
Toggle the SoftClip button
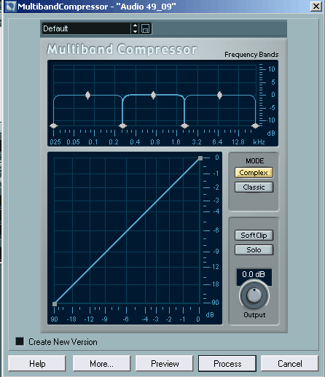tap(254, 235)
